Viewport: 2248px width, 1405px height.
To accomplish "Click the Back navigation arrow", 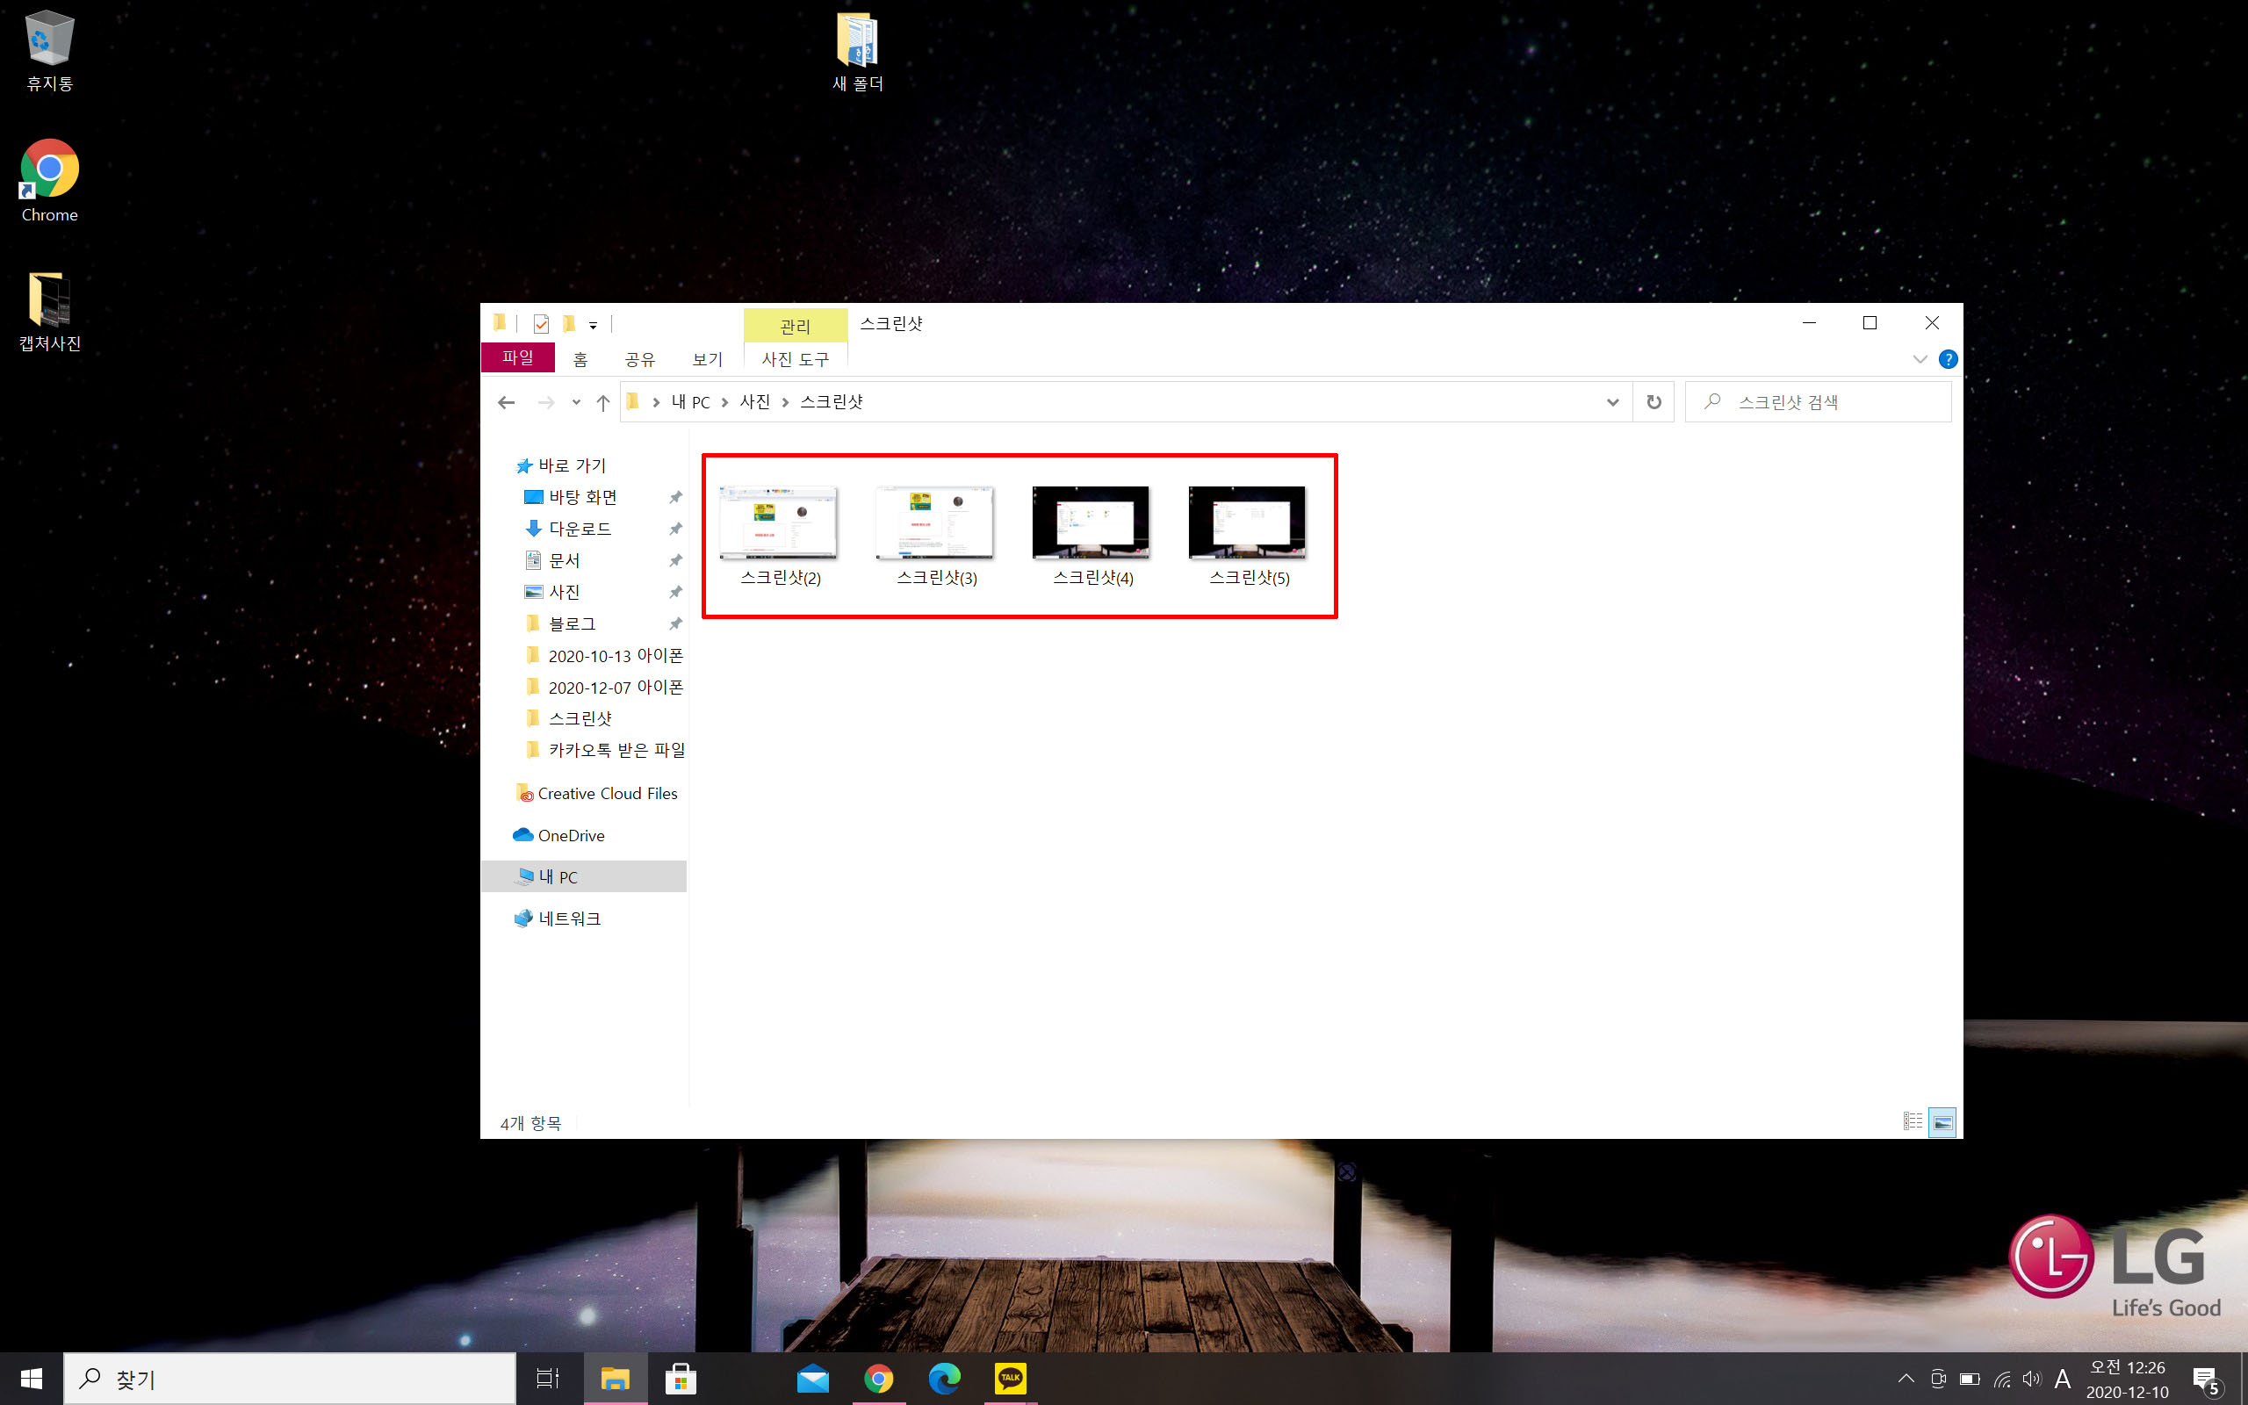I will click(x=507, y=402).
